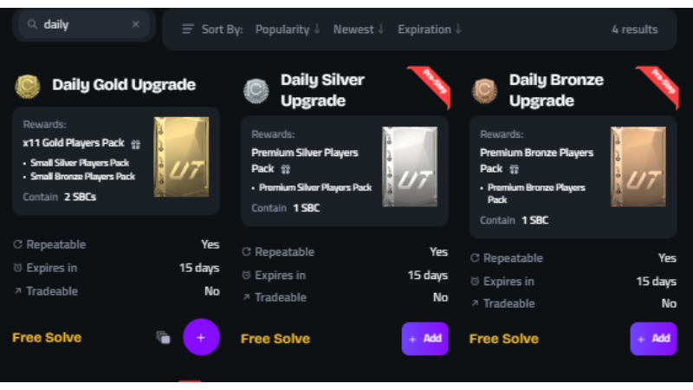Screen dimensions: 693x390
Task: Open the gold UT pack thumbnail
Action: (x=181, y=157)
